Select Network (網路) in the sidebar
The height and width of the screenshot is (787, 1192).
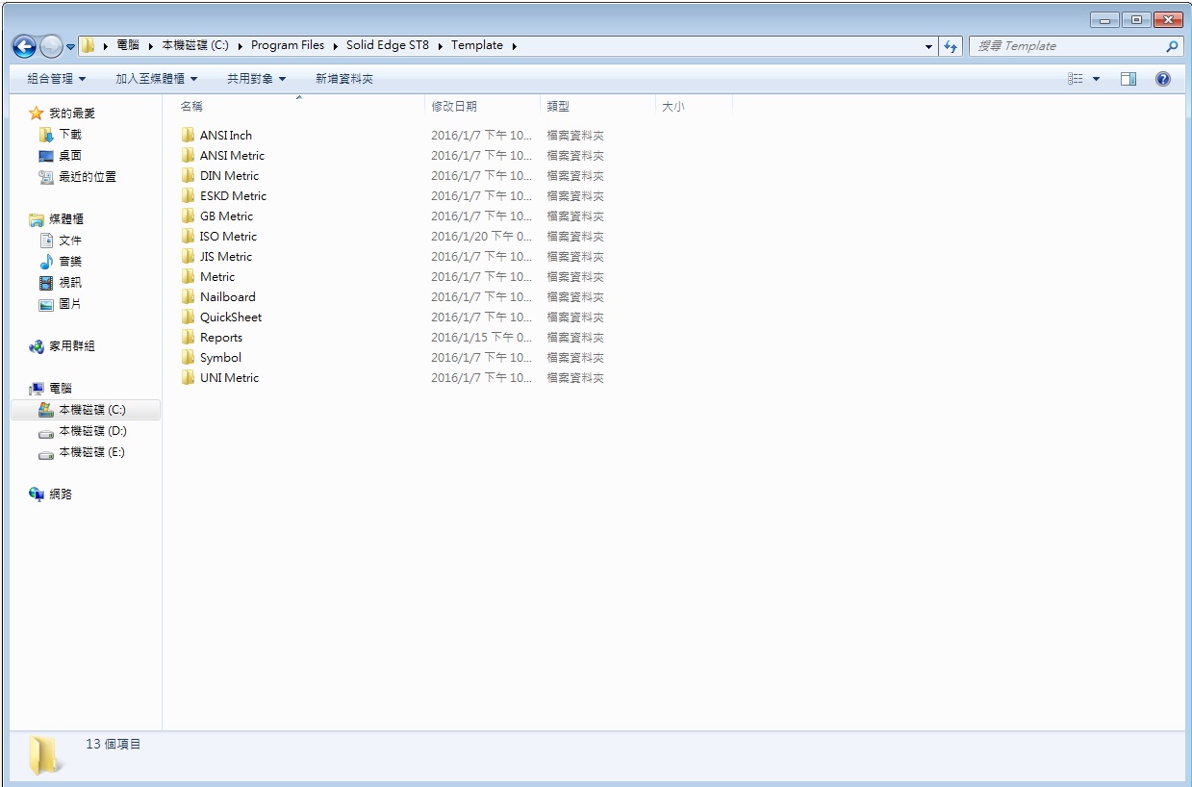60,495
